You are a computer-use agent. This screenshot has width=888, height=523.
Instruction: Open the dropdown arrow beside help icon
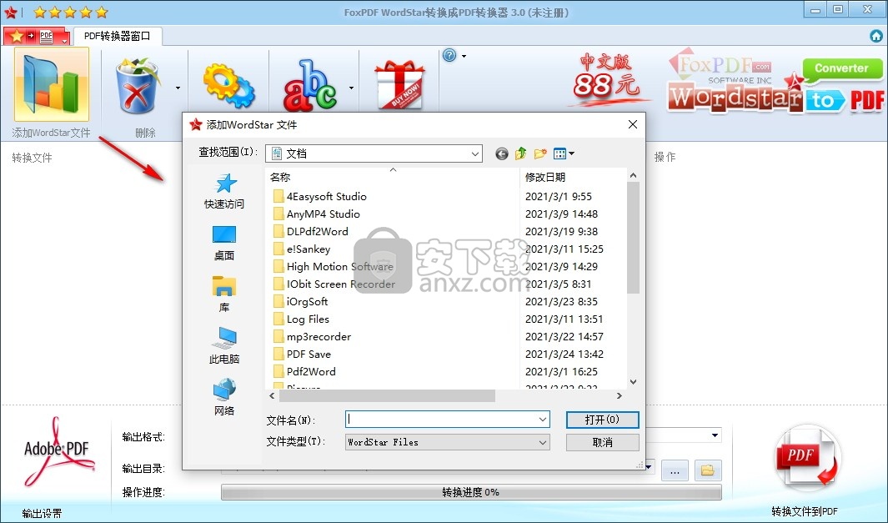[x=464, y=56]
